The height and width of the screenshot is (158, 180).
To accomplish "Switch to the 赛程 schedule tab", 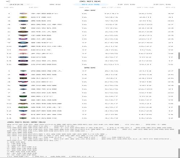I will [55, 4].
